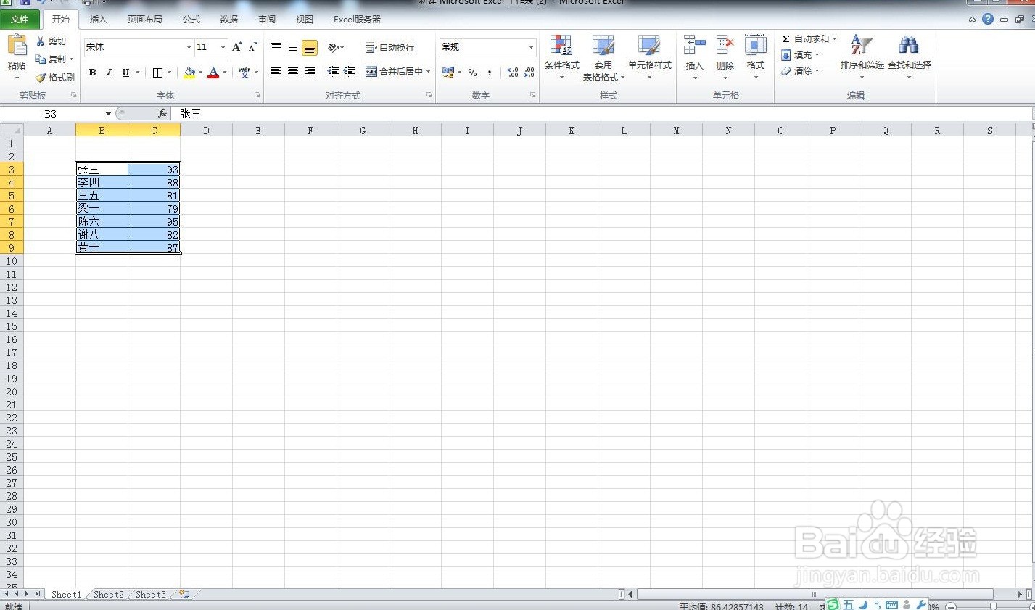Increase decimal places icon
Image resolution: width=1035 pixels, height=610 pixels.
(x=513, y=73)
